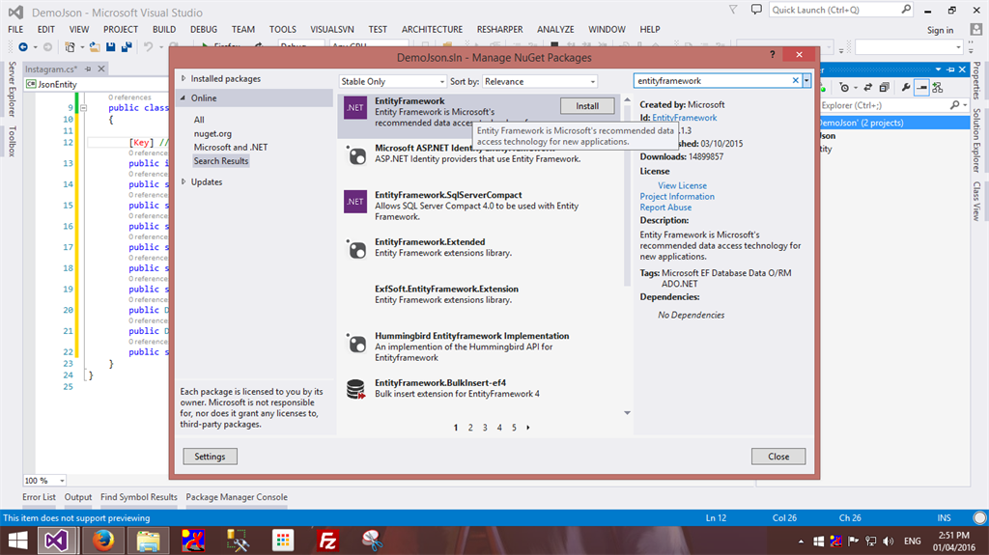Collapse the class outlining toggle at line 9
The image size is (989, 555).
click(x=83, y=108)
